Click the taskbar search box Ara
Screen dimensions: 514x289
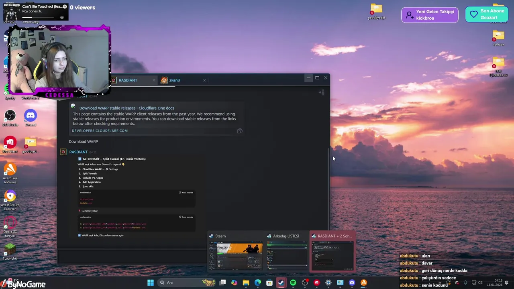tap(187, 283)
